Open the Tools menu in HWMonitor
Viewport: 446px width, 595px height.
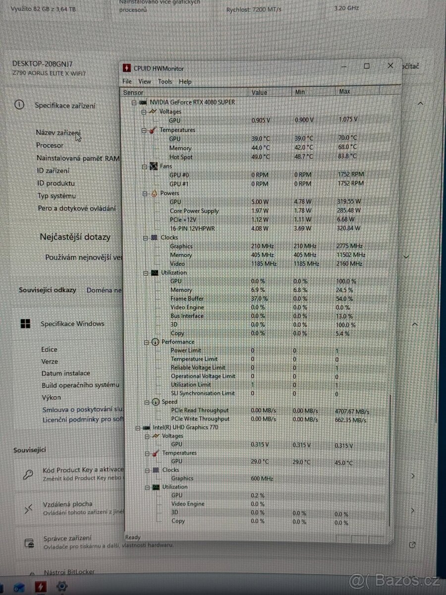point(165,81)
